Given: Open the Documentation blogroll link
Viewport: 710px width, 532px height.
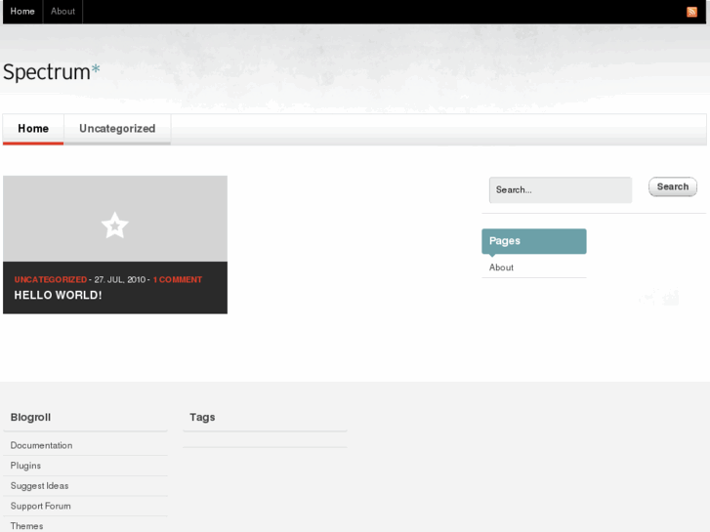Looking at the screenshot, I should pyautogui.click(x=41, y=445).
